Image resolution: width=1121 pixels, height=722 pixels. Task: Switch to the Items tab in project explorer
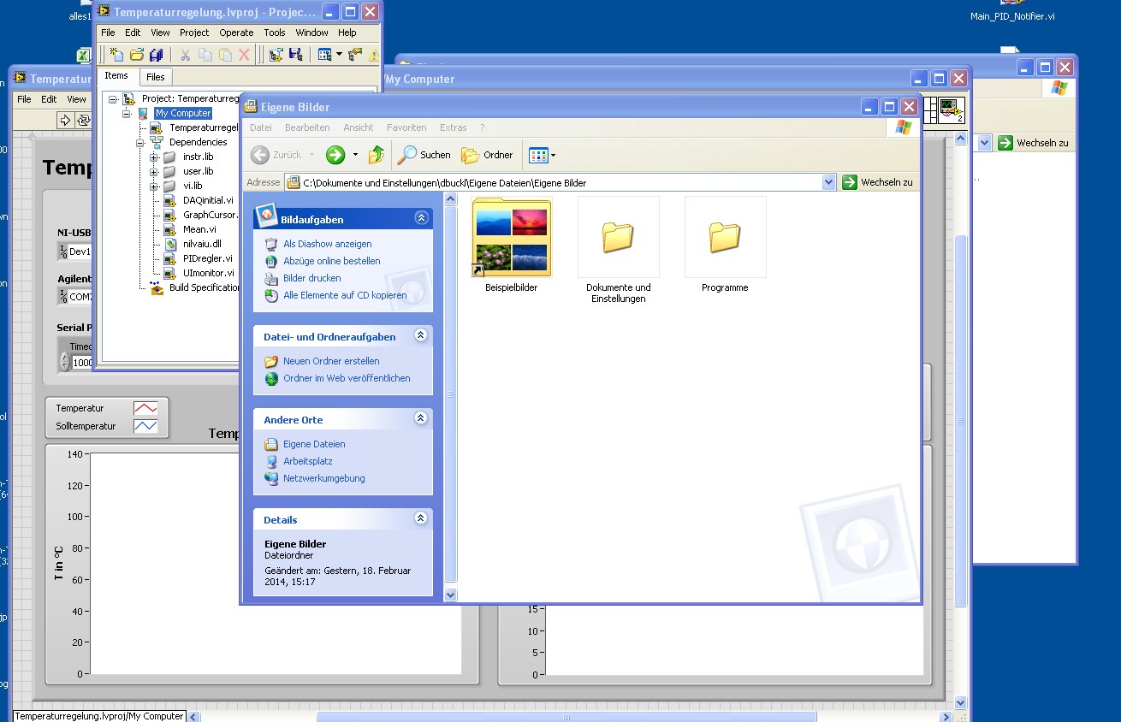[116, 75]
